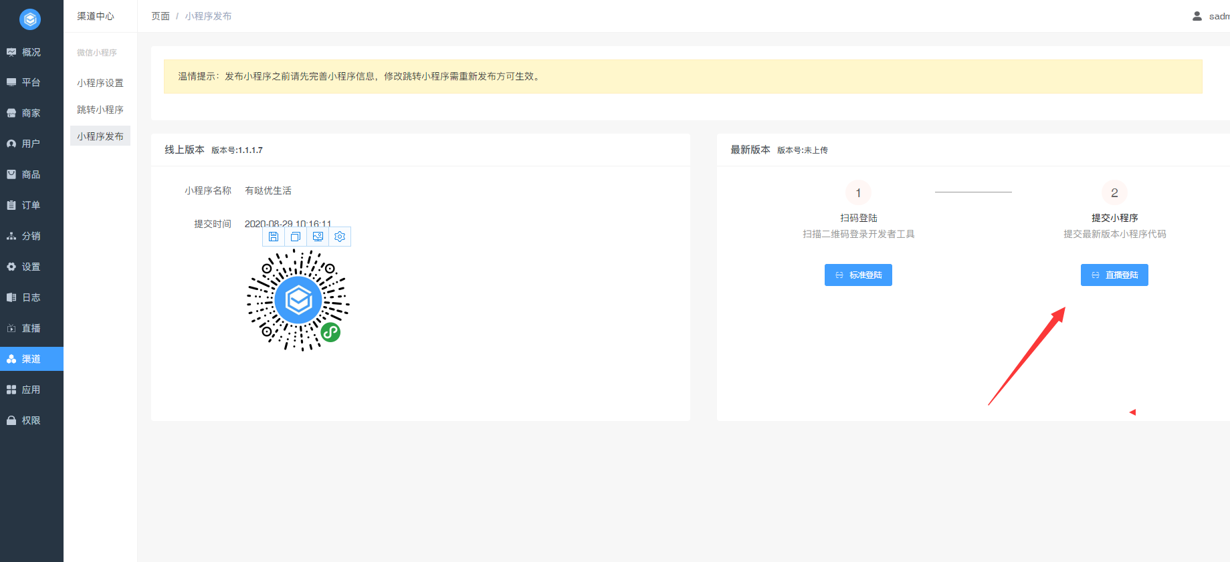Click the user avatar icon at top right
The height and width of the screenshot is (562, 1230).
(x=1197, y=16)
